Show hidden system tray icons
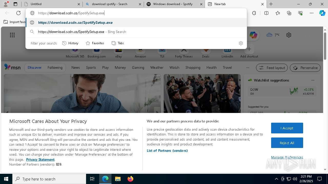This screenshot has height=184, width=328. pyautogui.click(x=276, y=179)
